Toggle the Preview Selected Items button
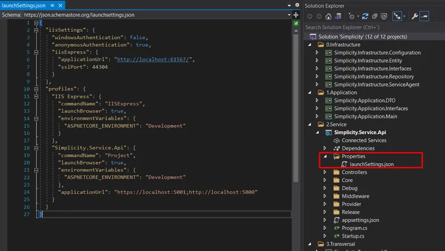 (424, 17)
